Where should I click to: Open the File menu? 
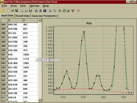4,6
